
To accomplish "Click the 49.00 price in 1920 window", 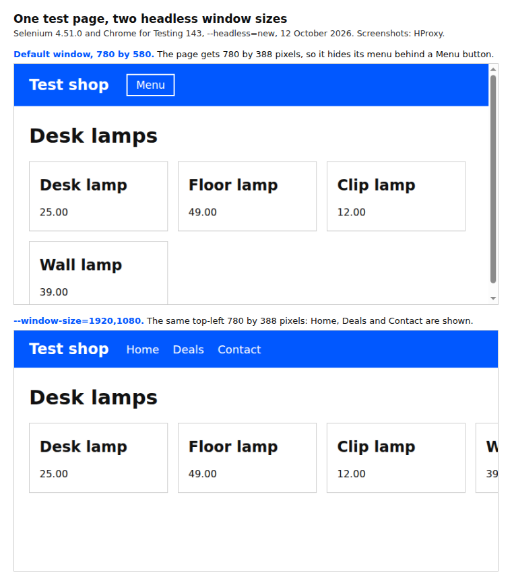I will (202, 474).
